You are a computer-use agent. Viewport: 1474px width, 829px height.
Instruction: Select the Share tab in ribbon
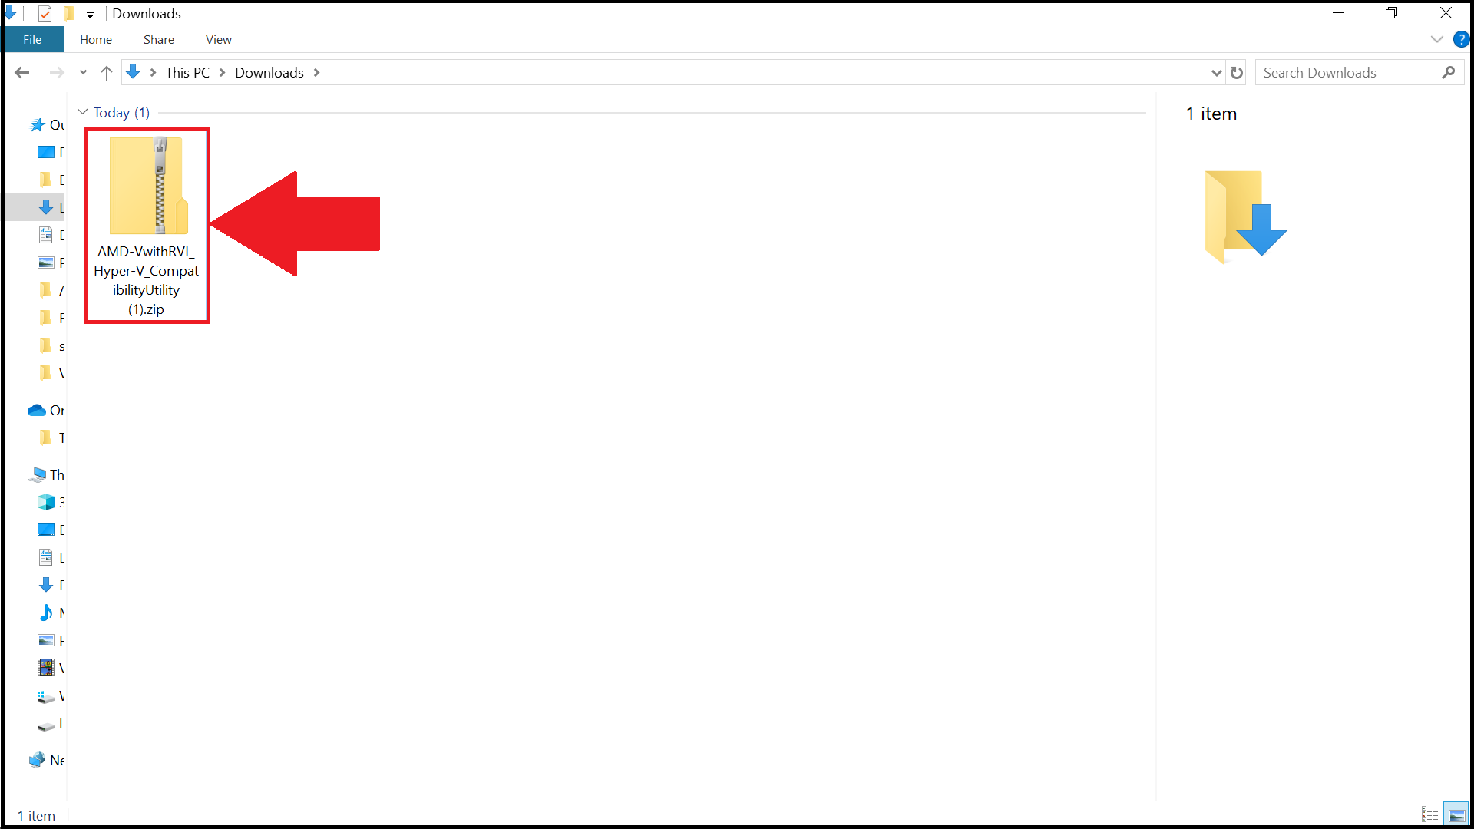tap(157, 39)
